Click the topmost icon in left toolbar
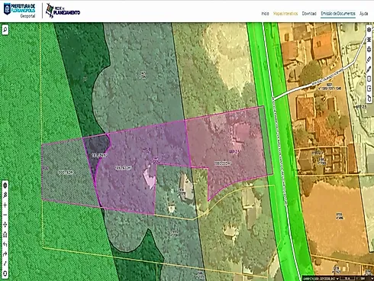 tap(5, 186)
